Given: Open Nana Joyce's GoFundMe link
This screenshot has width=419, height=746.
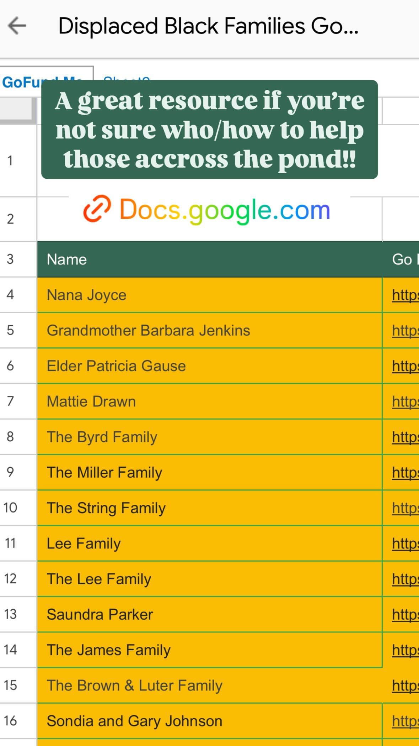Looking at the screenshot, I should tap(405, 295).
